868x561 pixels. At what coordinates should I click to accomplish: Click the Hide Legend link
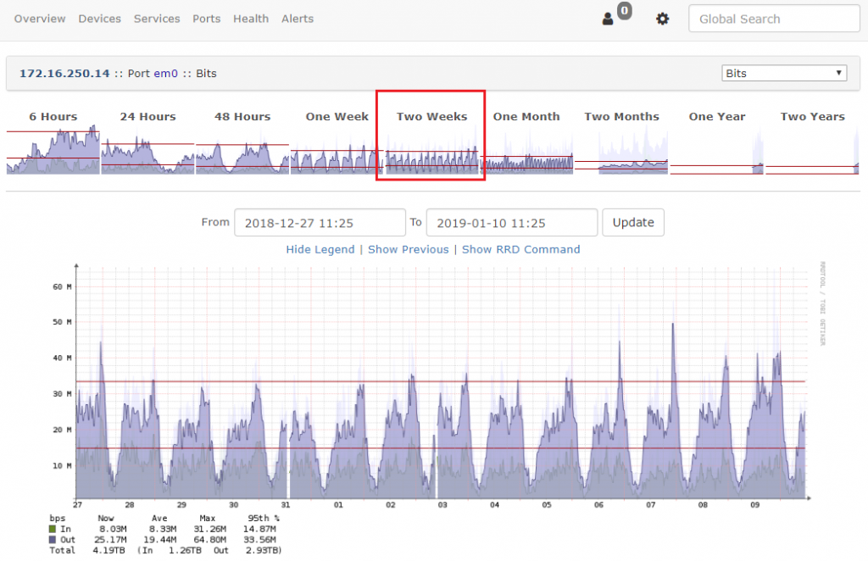320,249
